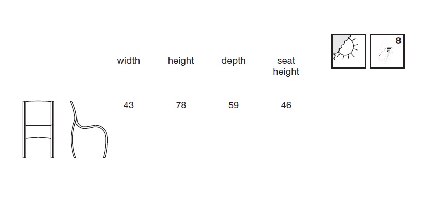Select the depth value 59

click(234, 105)
